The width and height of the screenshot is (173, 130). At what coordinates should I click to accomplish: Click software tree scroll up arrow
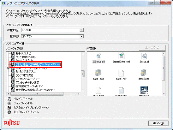pyautogui.click(x=83, y=54)
